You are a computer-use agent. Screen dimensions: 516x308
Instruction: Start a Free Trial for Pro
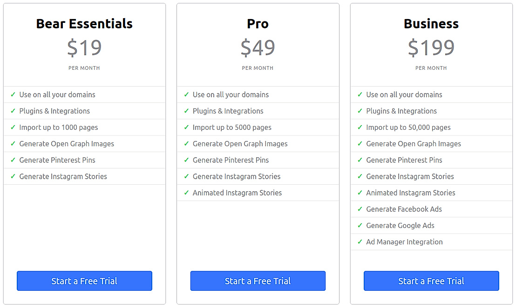(x=258, y=281)
